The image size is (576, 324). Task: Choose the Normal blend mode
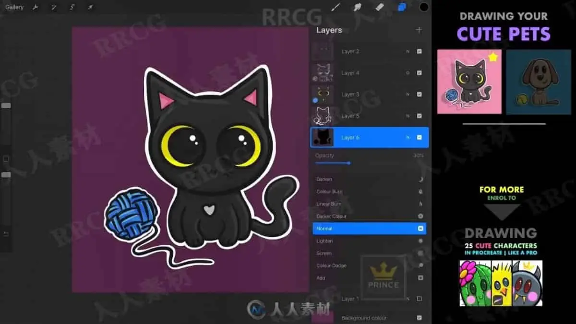[x=369, y=228]
